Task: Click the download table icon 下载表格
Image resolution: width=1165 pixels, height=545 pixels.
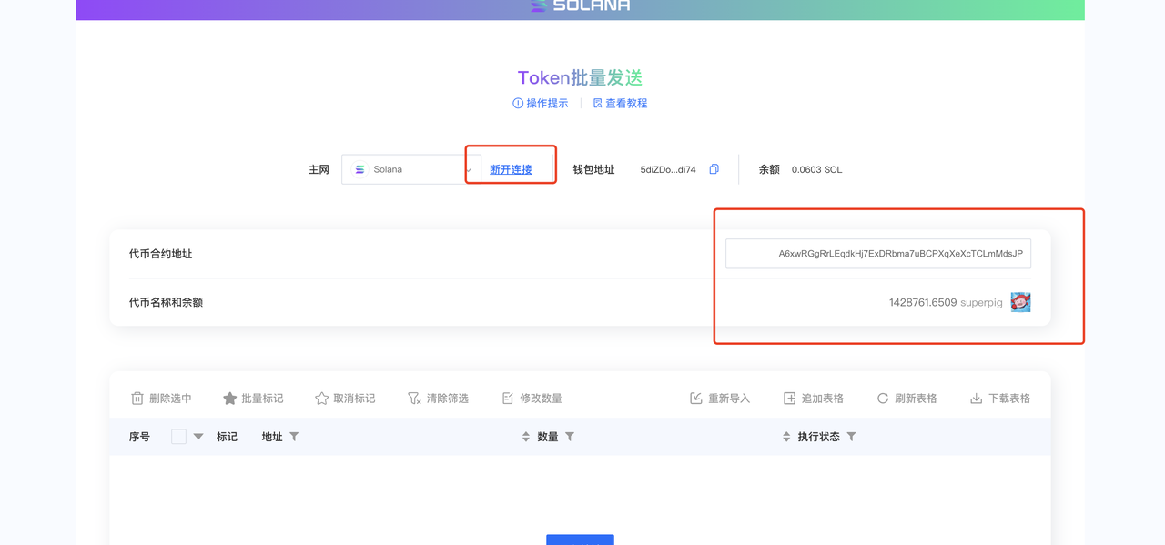Action: (976, 399)
